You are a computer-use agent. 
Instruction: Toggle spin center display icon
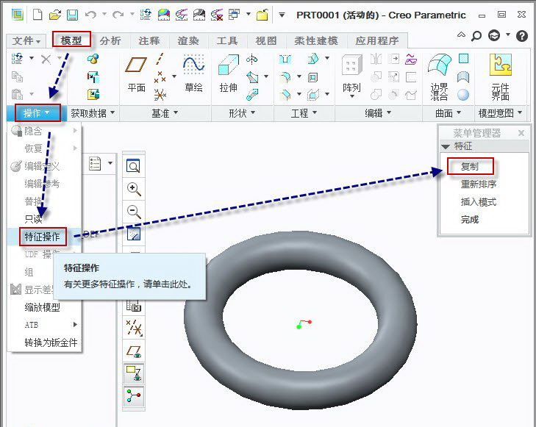134,396
